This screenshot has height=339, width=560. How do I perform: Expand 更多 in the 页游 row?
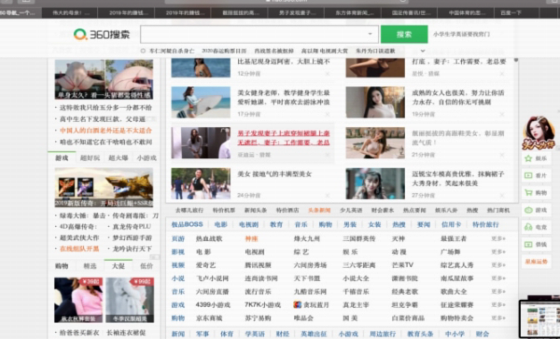tap(498, 238)
